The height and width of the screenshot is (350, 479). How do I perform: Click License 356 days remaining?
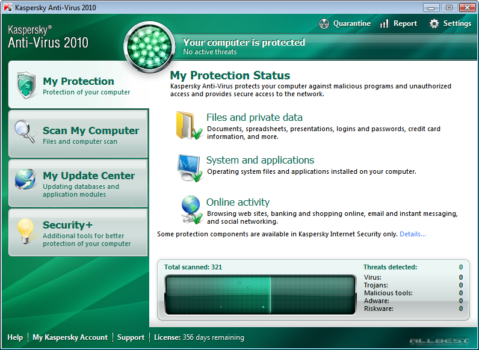(x=199, y=337)
